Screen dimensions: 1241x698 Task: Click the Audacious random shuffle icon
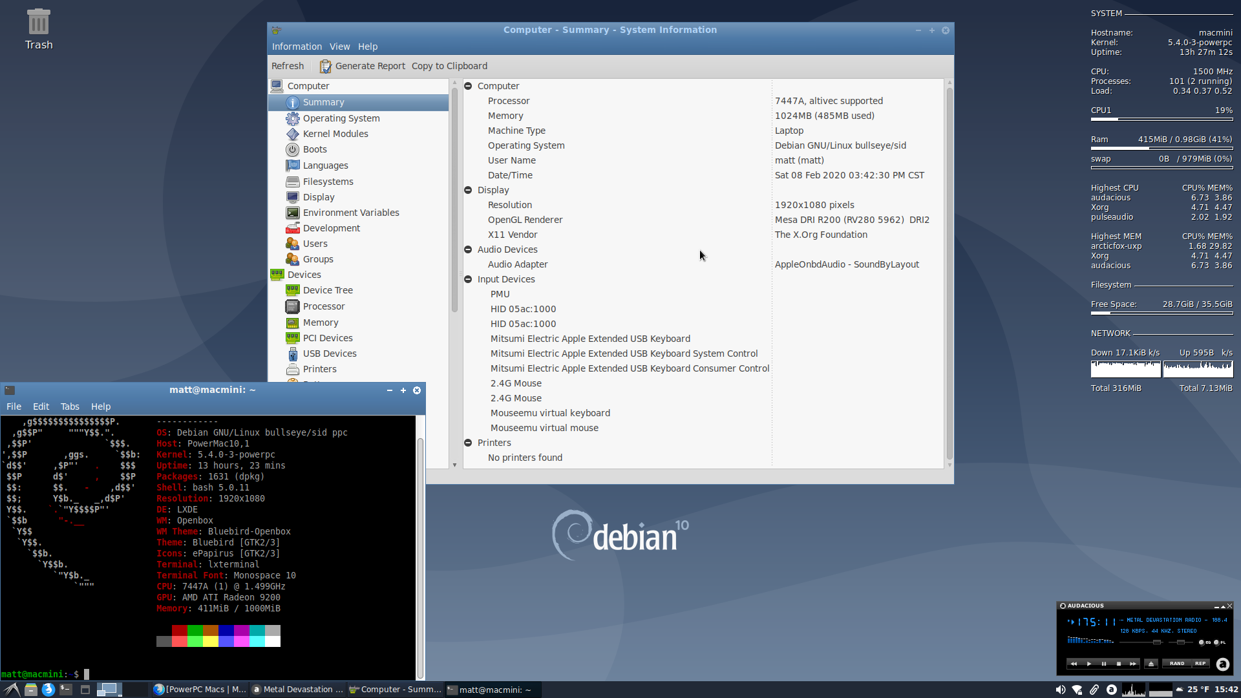pos(1177,663)
